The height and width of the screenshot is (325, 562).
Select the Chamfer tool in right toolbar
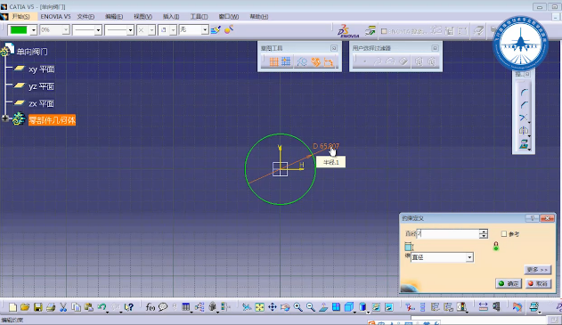coord(524,105)
